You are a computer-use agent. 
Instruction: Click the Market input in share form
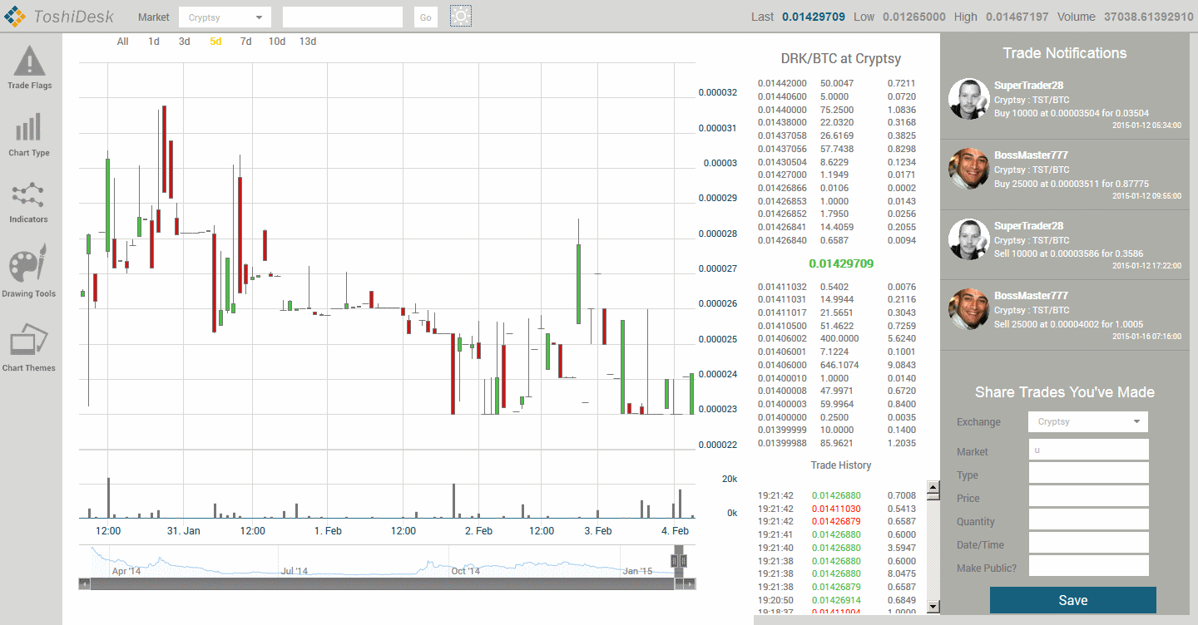pyautogui.click(x=1088, y=450)
